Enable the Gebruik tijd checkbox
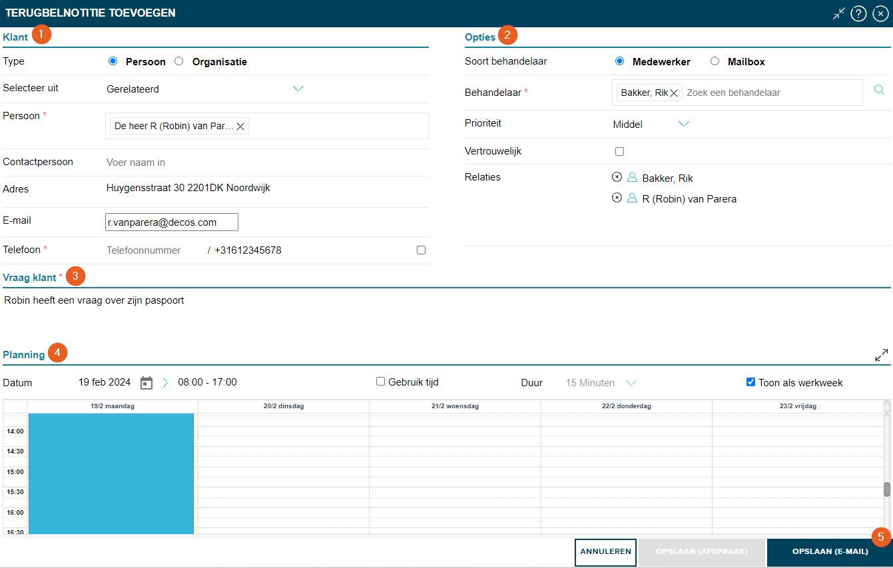 (x=380, y=382)
